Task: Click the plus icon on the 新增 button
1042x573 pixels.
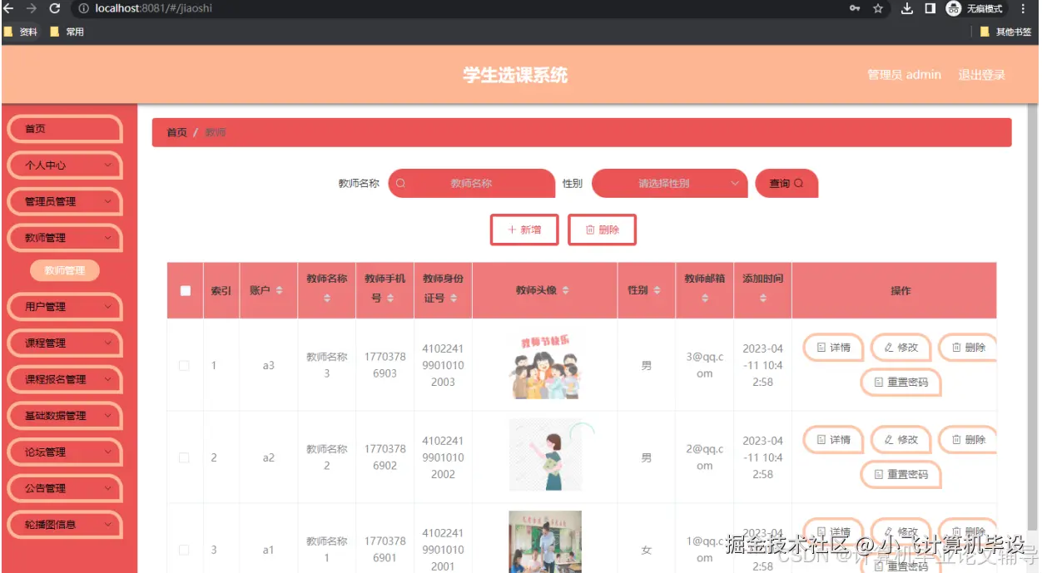Action: click(x=512, y=230)
